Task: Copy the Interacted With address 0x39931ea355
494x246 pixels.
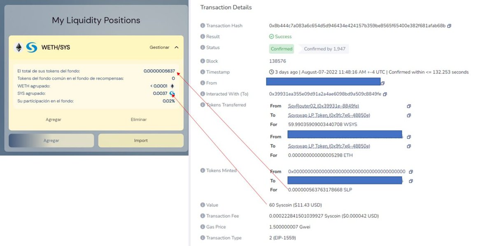Action: (385, 94)
